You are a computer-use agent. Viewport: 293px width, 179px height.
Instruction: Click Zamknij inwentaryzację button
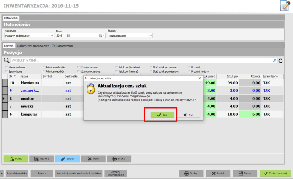116,173
